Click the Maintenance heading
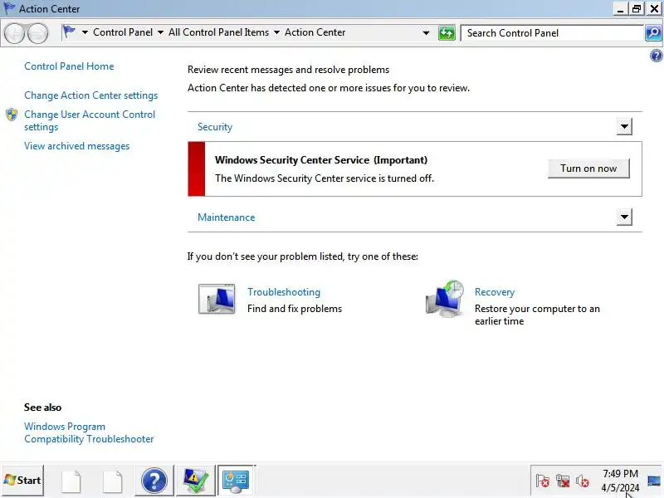 pyautogui.click(x=226, y=217)
